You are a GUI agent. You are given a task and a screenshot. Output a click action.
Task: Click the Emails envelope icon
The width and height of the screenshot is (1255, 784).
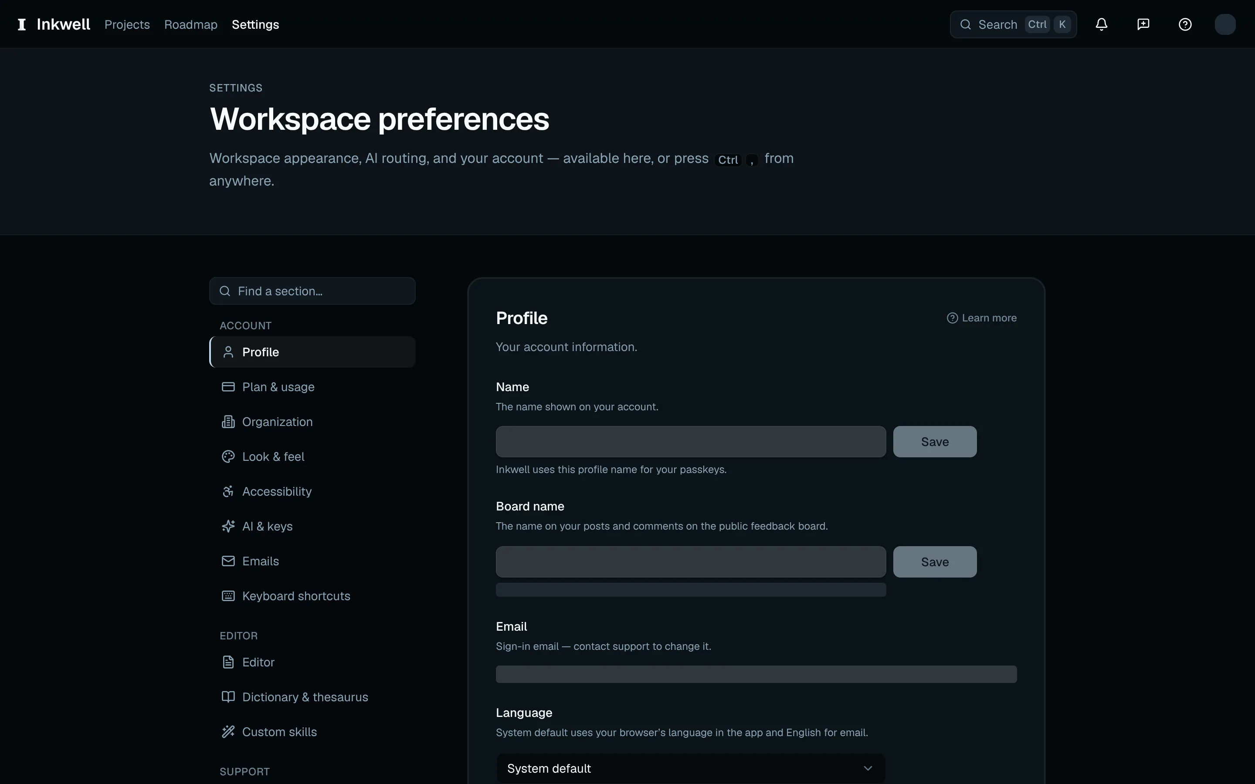coord(228,561)
